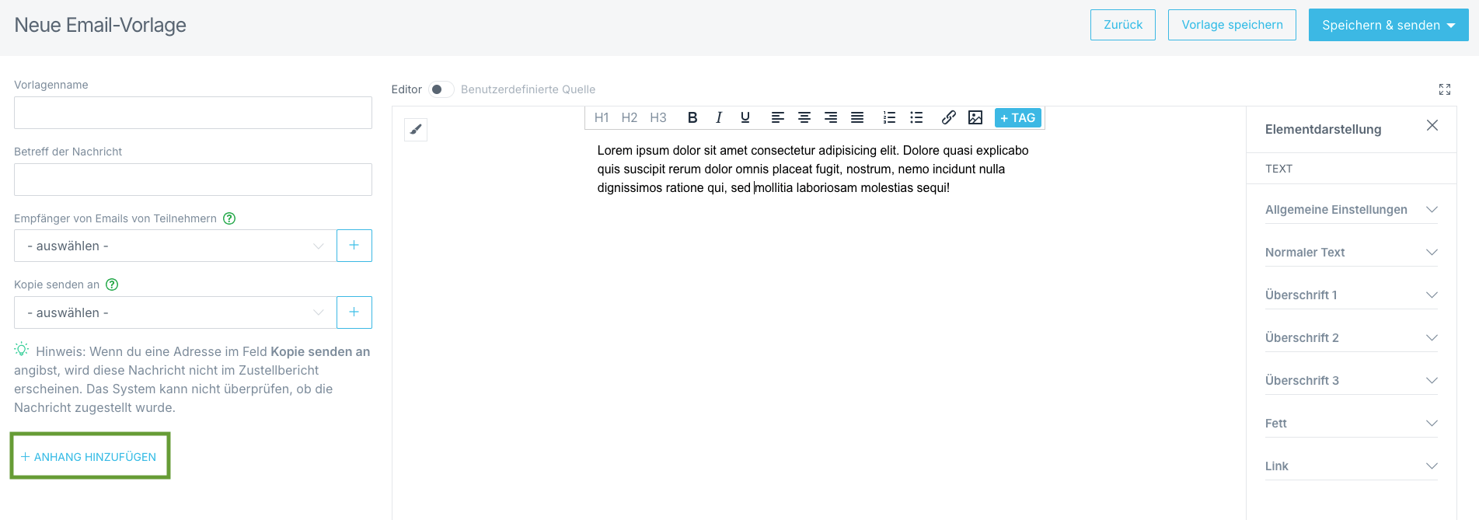Screen dimensions: 1479x520
Task: Open the paintbrush style tool
Action: click(x=416, y=130)
